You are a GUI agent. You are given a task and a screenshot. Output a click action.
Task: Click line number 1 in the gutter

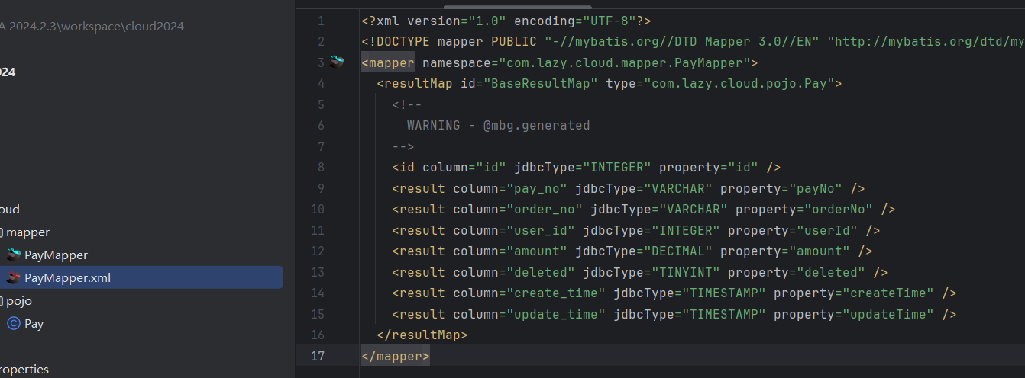click(321, 21)
